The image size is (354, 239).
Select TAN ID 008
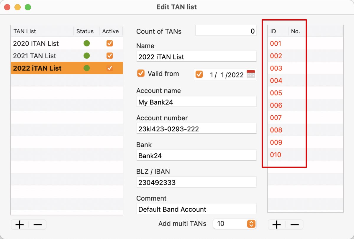click(x=305, y=130)
